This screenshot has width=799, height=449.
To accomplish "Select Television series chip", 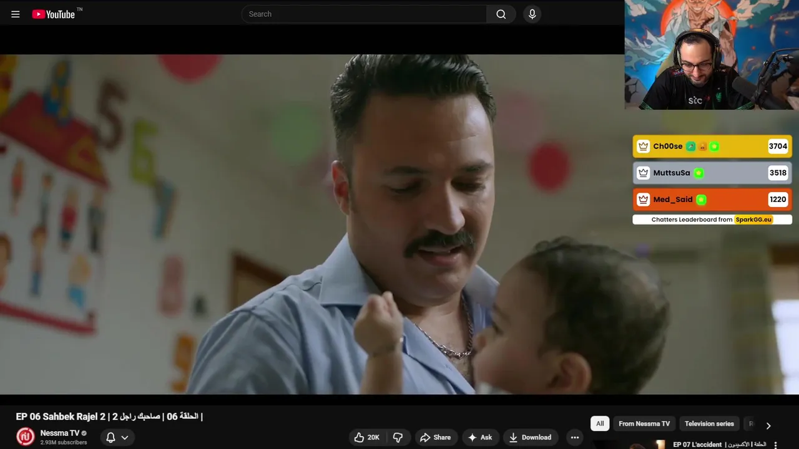I will coord(709,423).
